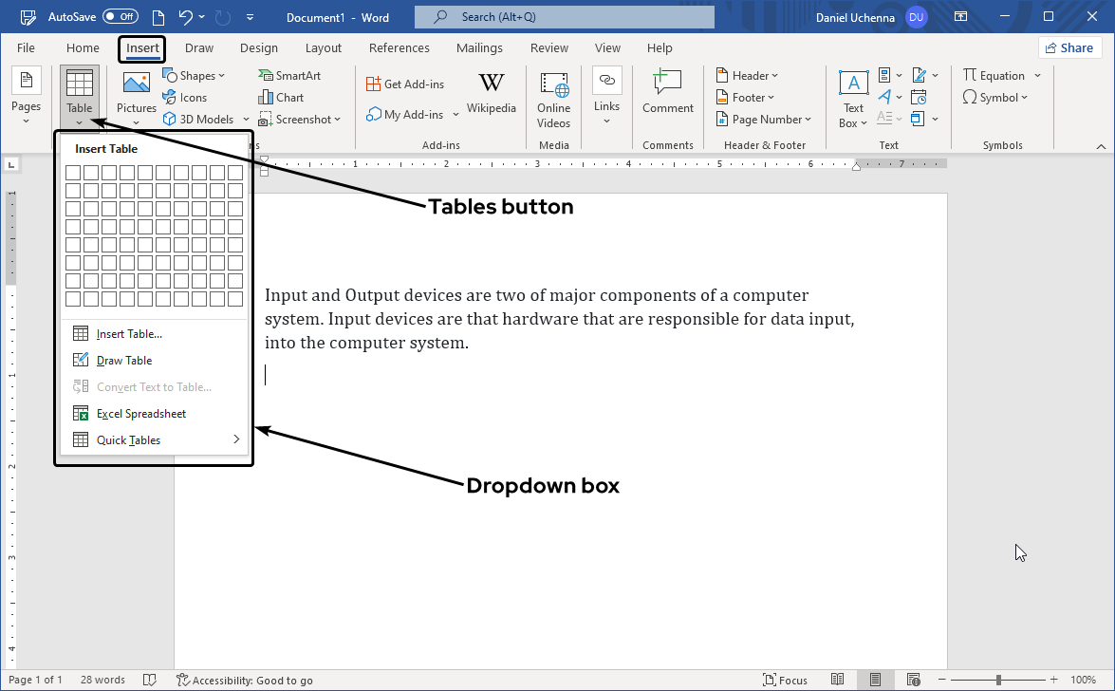Screen dimensions: 1115x691
Task: Choose Draw Table option
Action: 123,361
